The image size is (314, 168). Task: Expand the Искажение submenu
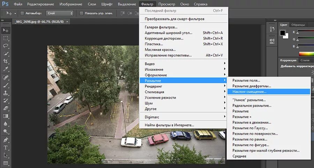(184, 69)
